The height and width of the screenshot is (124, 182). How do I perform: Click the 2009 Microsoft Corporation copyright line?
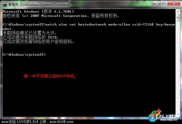click(61, 16)
